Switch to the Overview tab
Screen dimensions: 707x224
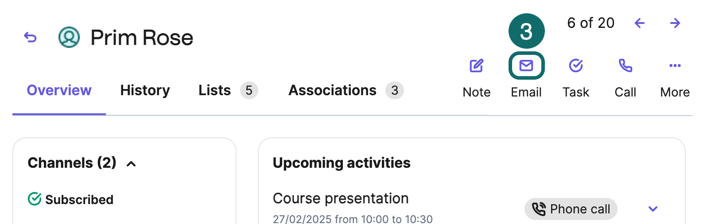coord(59,90)
